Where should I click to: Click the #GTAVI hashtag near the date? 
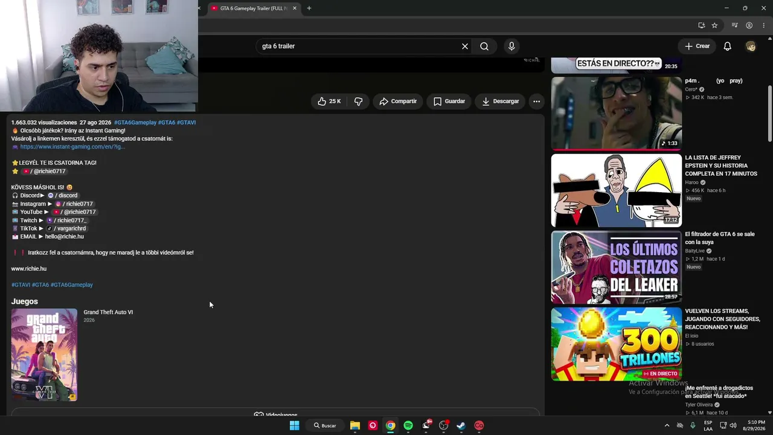(186, 123)
